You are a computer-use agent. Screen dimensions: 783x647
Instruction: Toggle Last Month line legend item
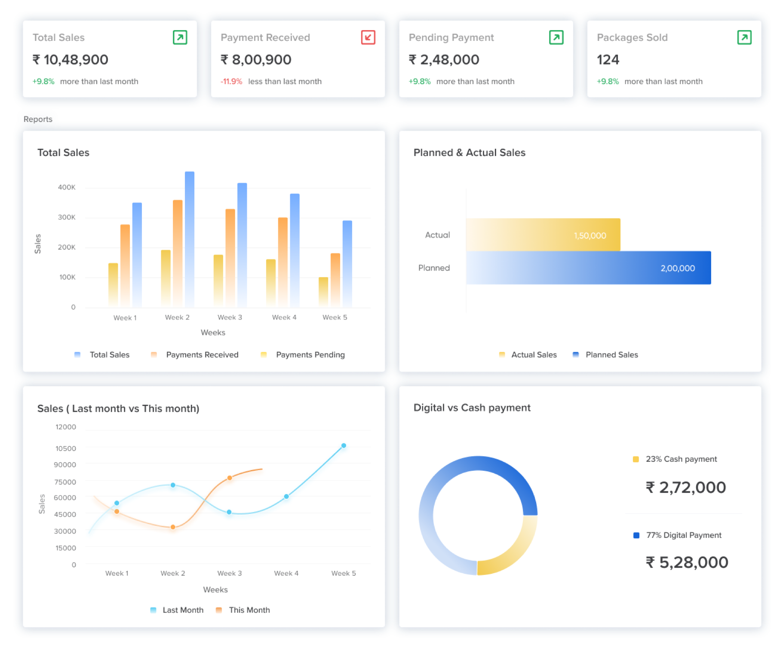click(177, 610)
